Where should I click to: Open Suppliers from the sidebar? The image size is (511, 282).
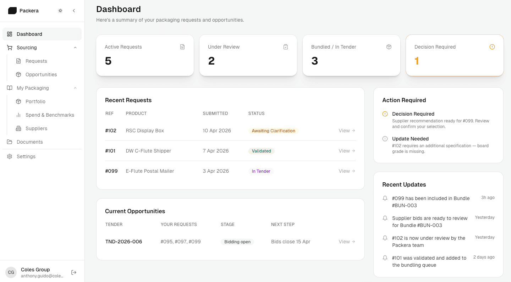[x=36, y=128]
